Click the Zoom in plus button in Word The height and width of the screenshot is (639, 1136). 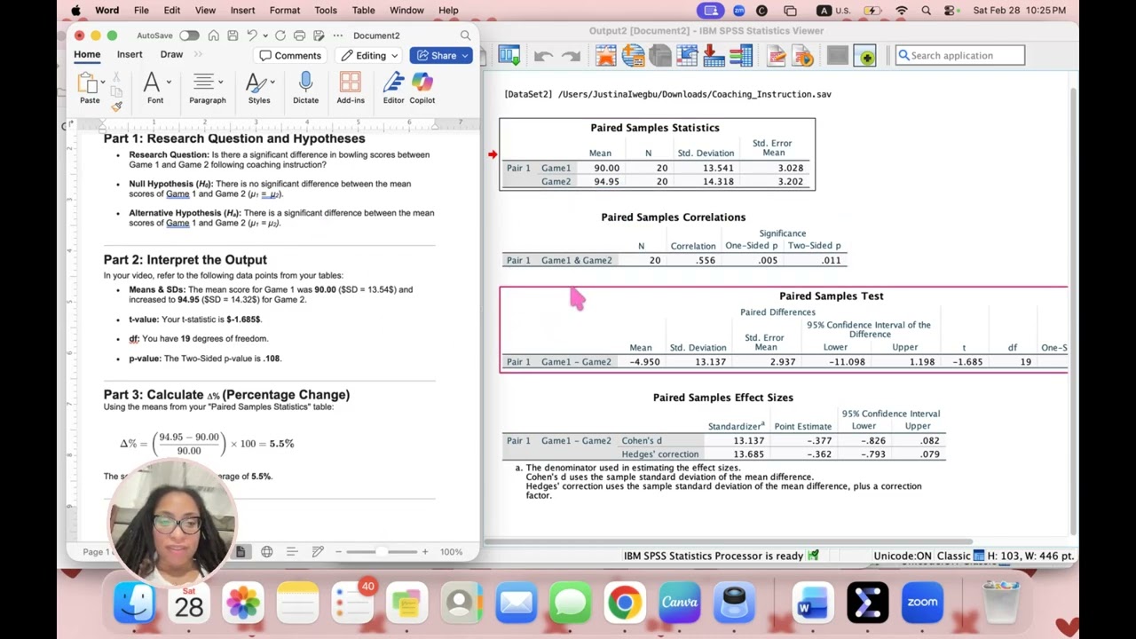pyautogui.click(x=424, y=552)
